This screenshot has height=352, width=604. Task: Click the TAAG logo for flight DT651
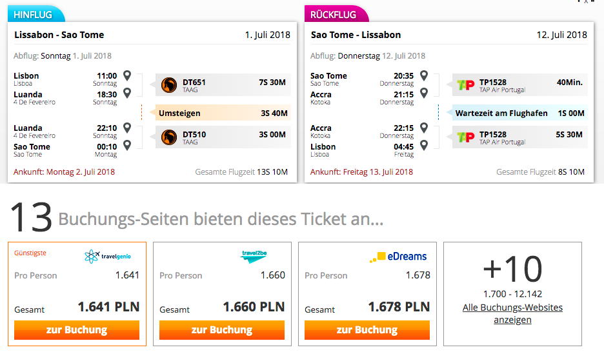point(168,85)
